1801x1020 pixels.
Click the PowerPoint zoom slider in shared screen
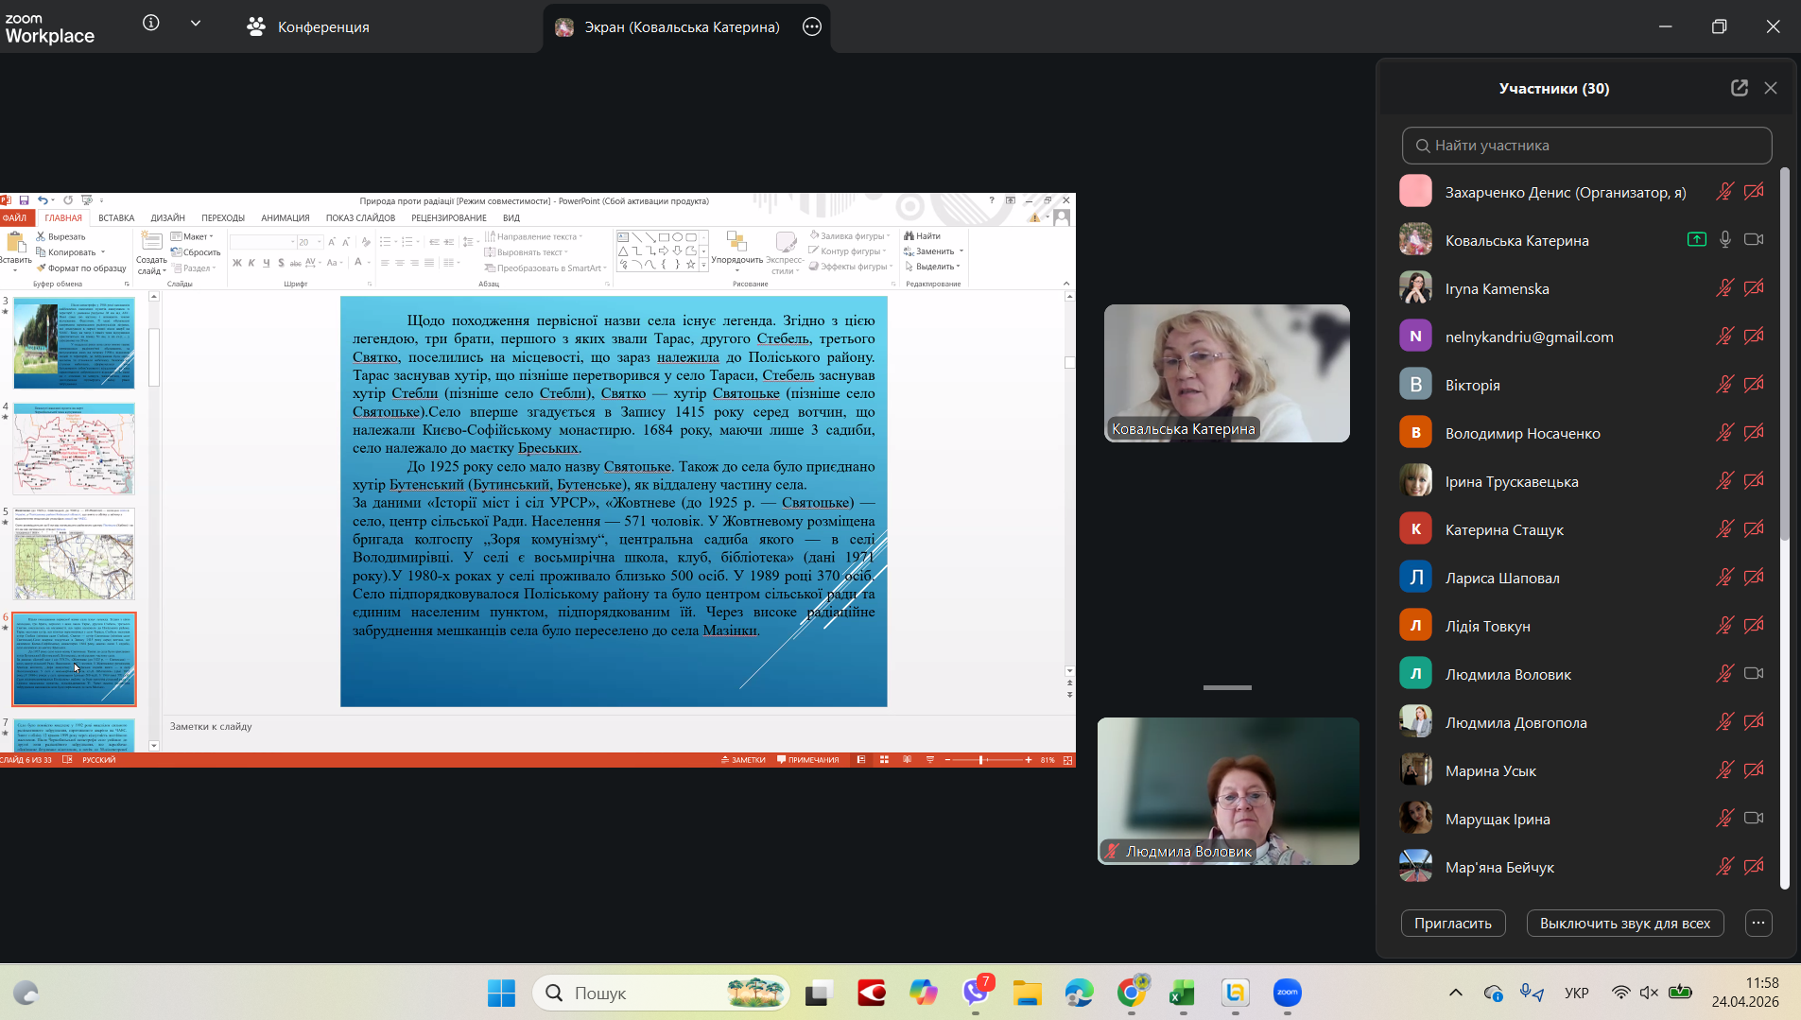(981, 760)
